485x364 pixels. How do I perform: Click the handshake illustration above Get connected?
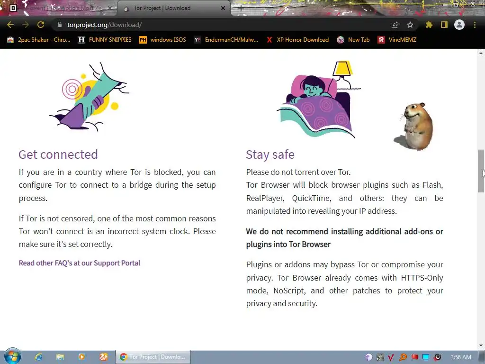coord(90,97)
